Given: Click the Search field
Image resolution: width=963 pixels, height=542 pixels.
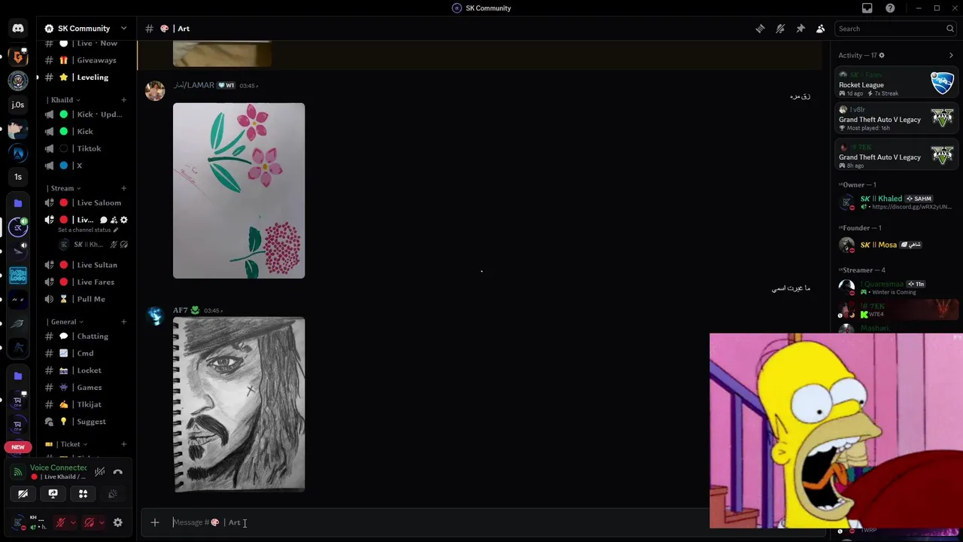Looking at the screenshot, I should 896,29.
